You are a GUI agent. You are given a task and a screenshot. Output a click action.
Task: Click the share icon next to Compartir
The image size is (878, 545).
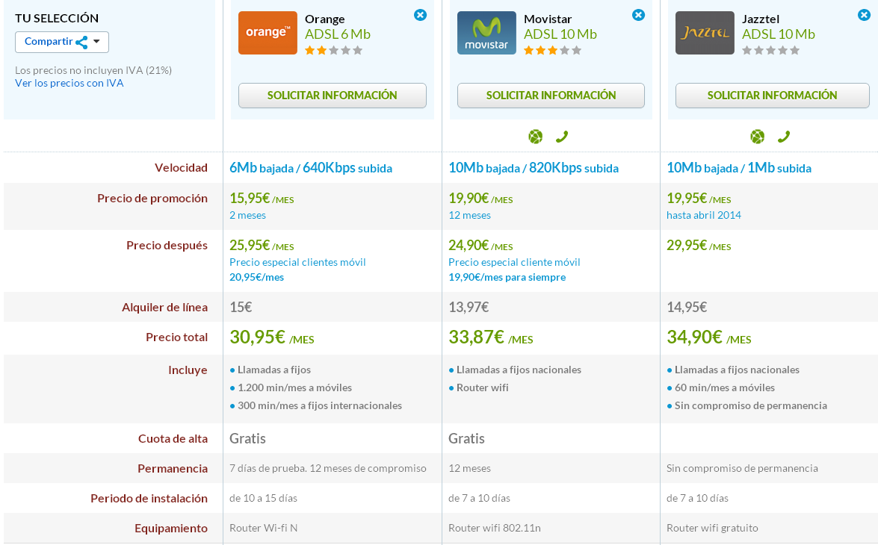point(81,43)
